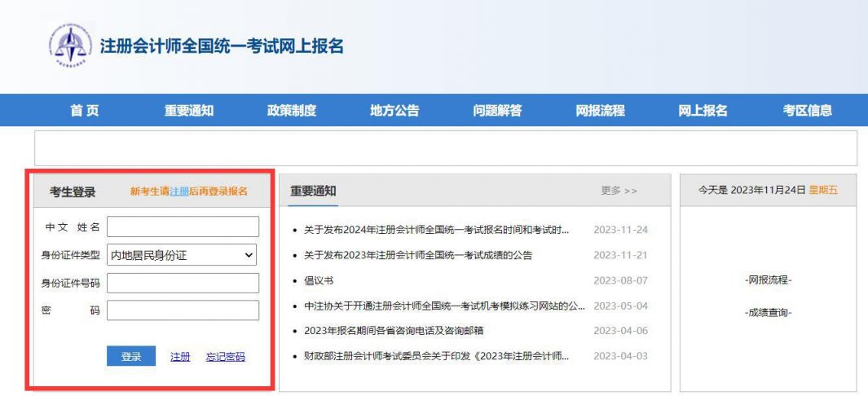Click the 注册 link beside the 登录 button
Image resolution: width=868 pixels, height=396 pixels.
[x=180, y=357]
